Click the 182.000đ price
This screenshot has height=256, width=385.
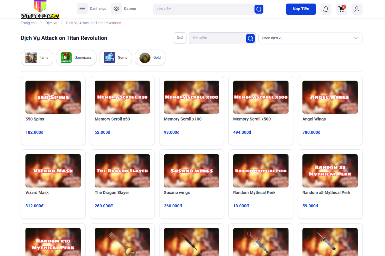pyautogui.click(x=34, y=132)
